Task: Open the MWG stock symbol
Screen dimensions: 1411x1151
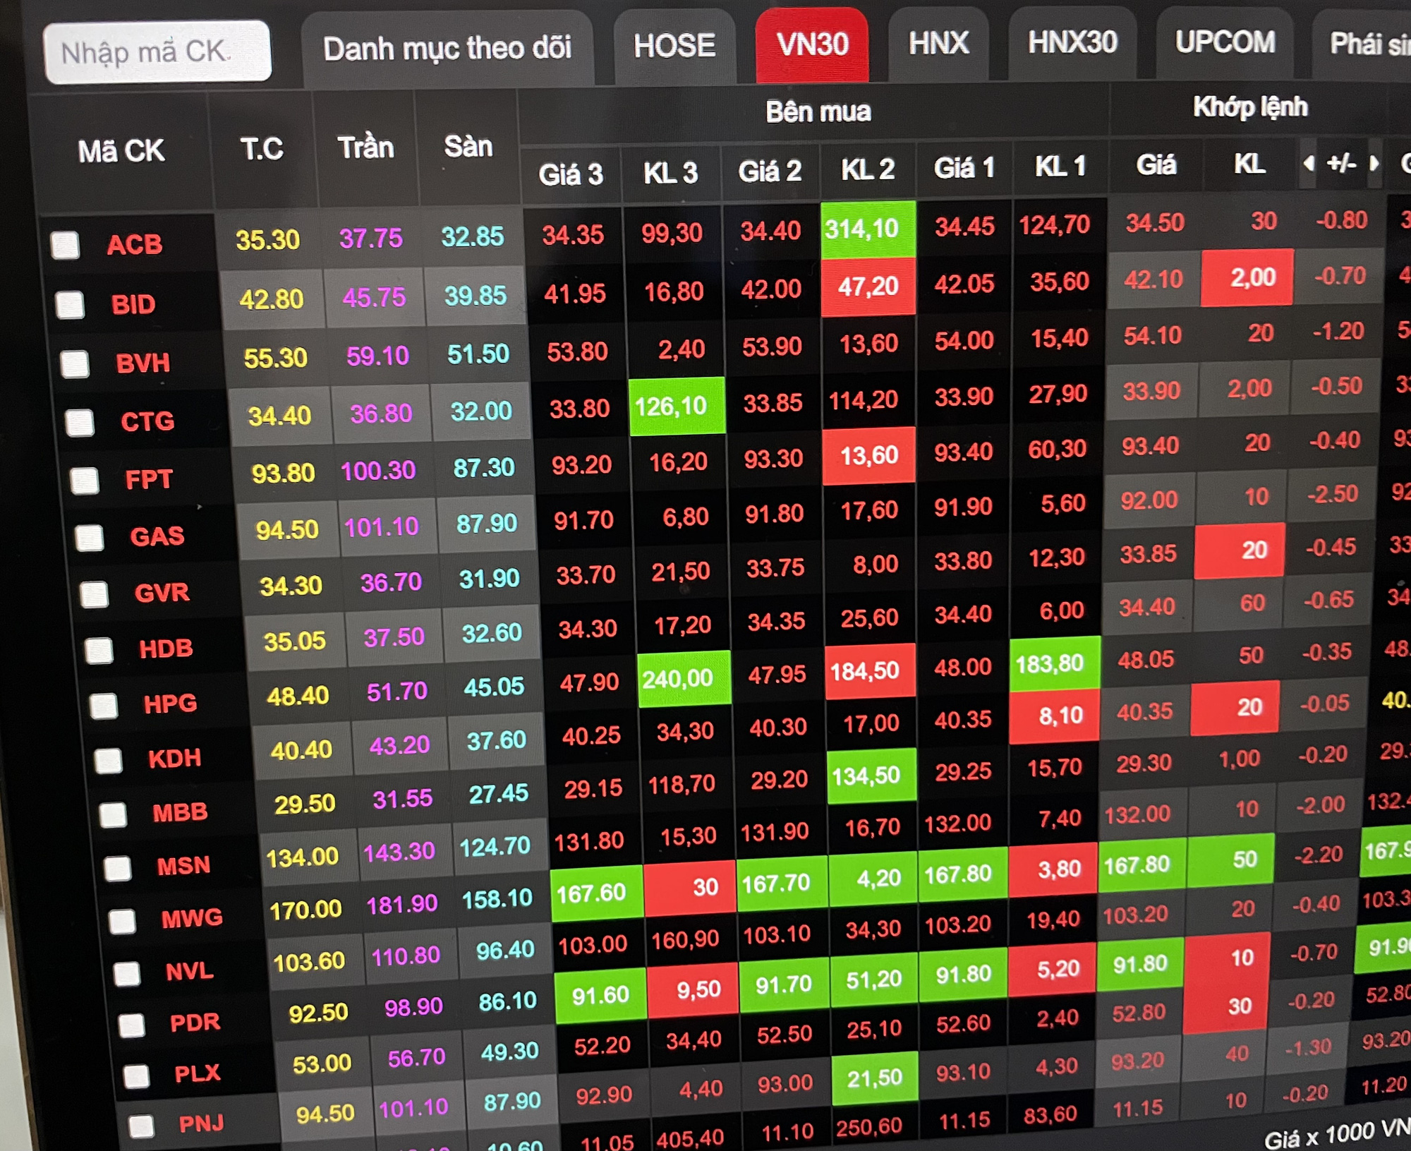Action: pyautogui.click(x=192, y=919)
